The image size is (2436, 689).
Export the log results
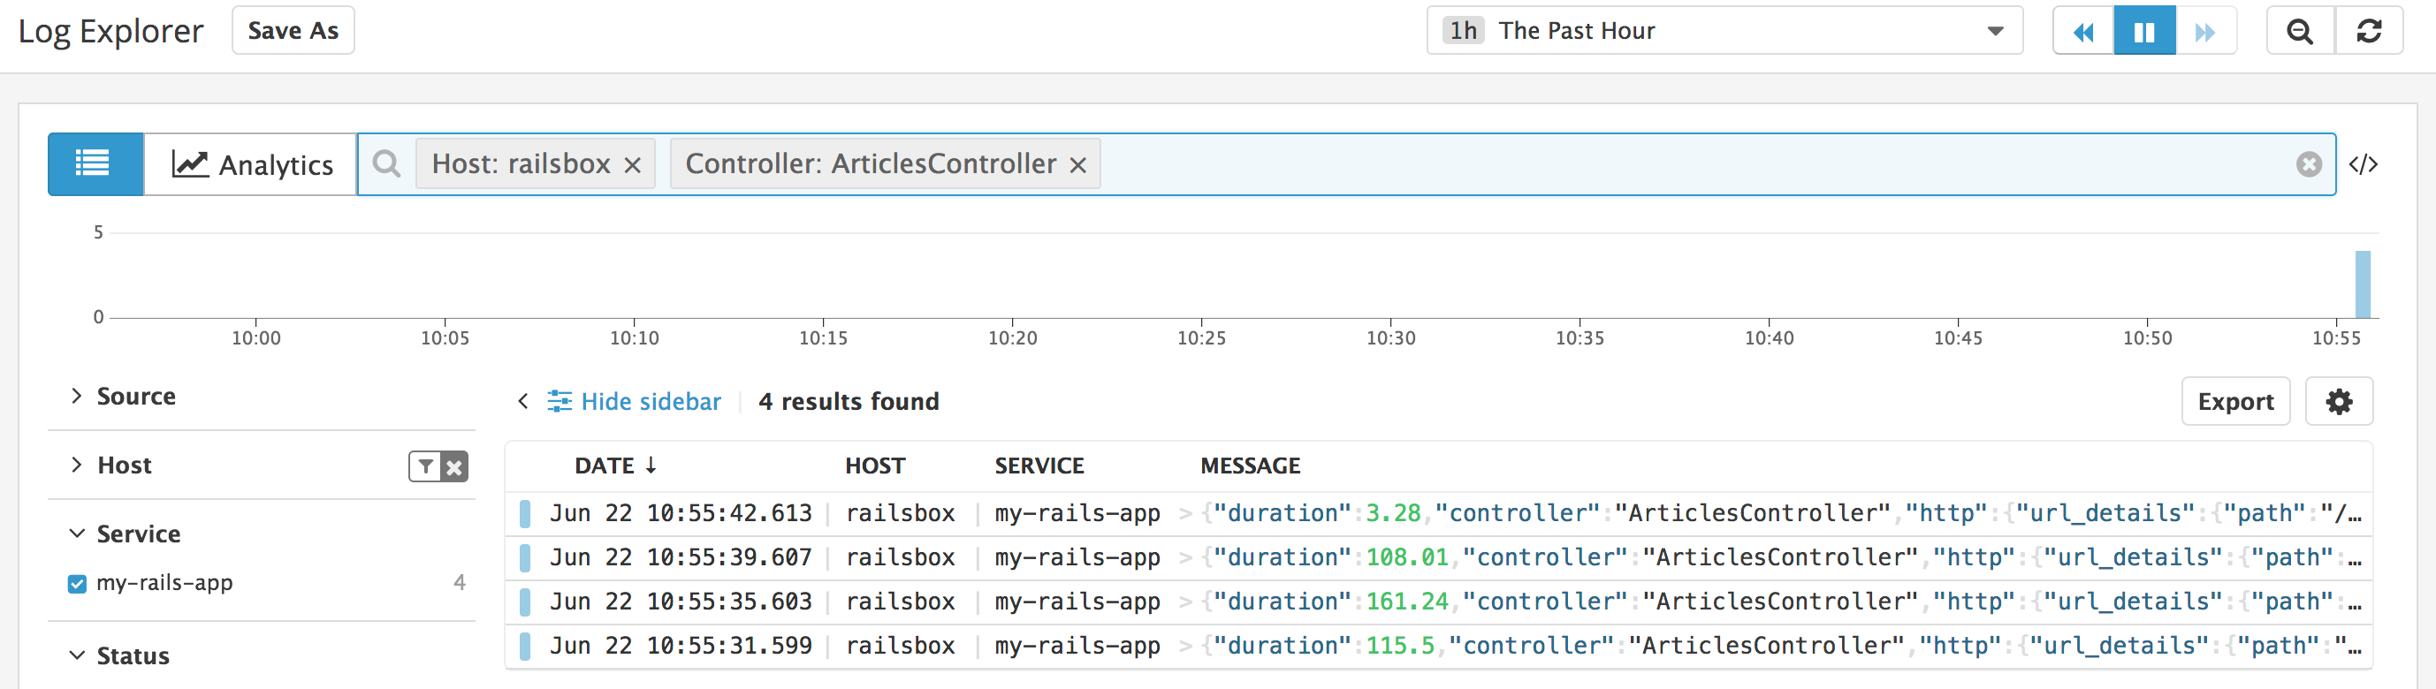2235,402
